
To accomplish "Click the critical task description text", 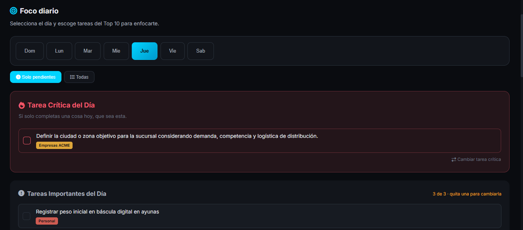I will pyautogui.click(x=177, y=136).
